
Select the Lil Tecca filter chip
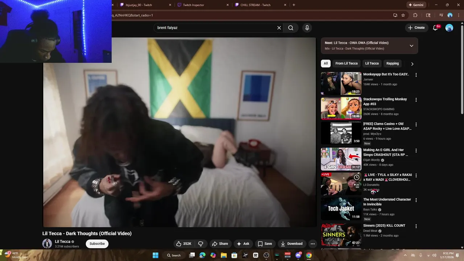(x=372, y=63)
